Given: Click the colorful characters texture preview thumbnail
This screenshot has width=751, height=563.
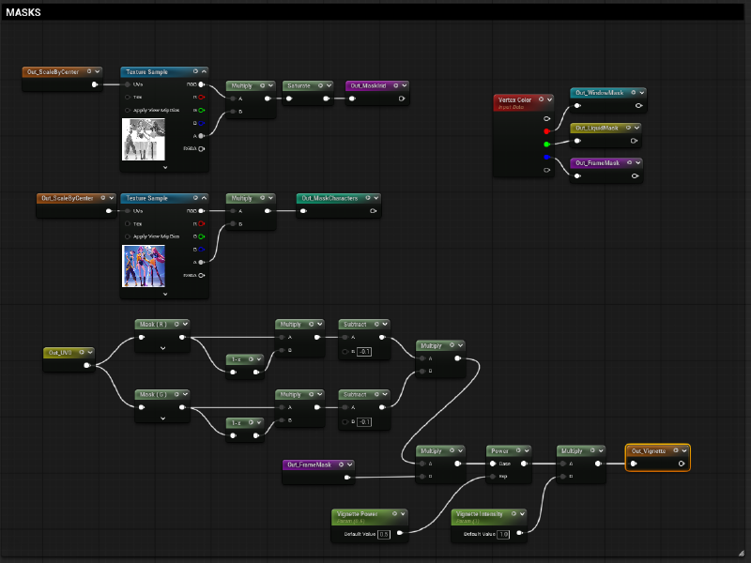Looking at the screenshot, I should point(144,266).
